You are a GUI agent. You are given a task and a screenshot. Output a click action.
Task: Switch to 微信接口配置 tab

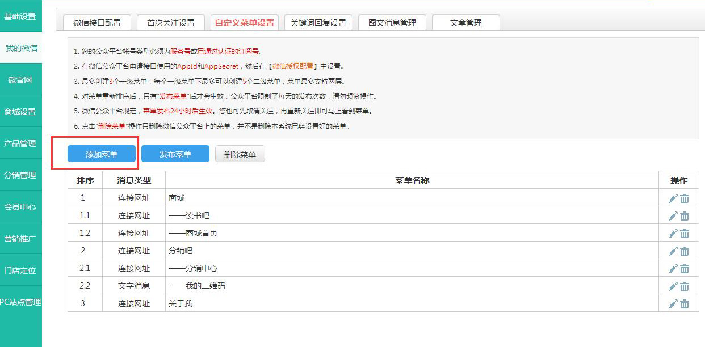[97, 23]
